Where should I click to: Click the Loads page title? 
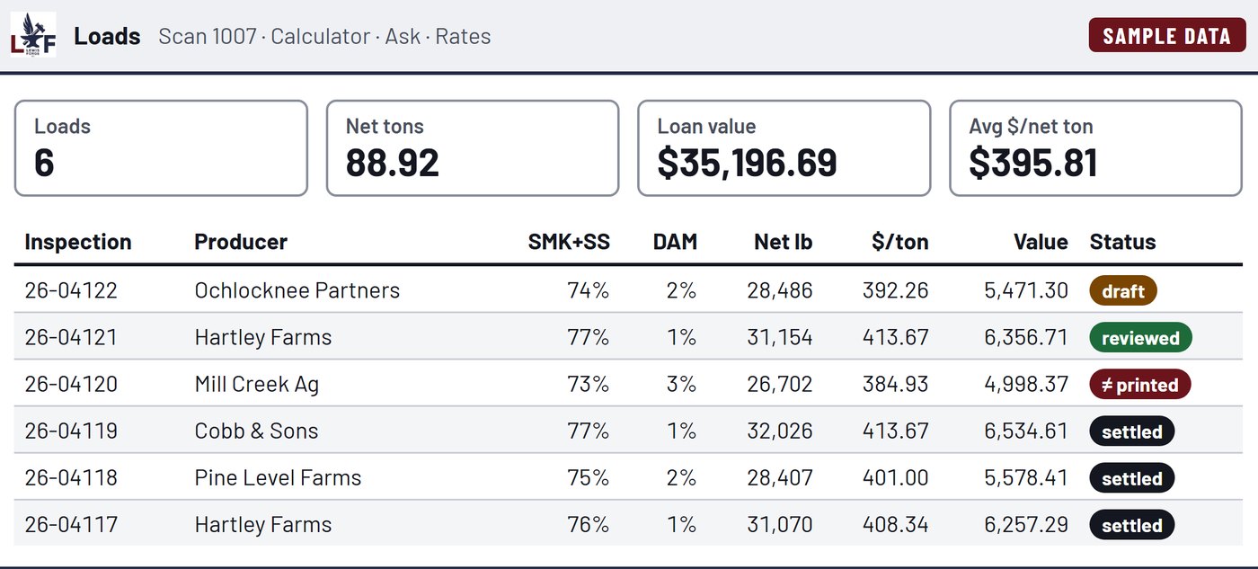(107, 36)
